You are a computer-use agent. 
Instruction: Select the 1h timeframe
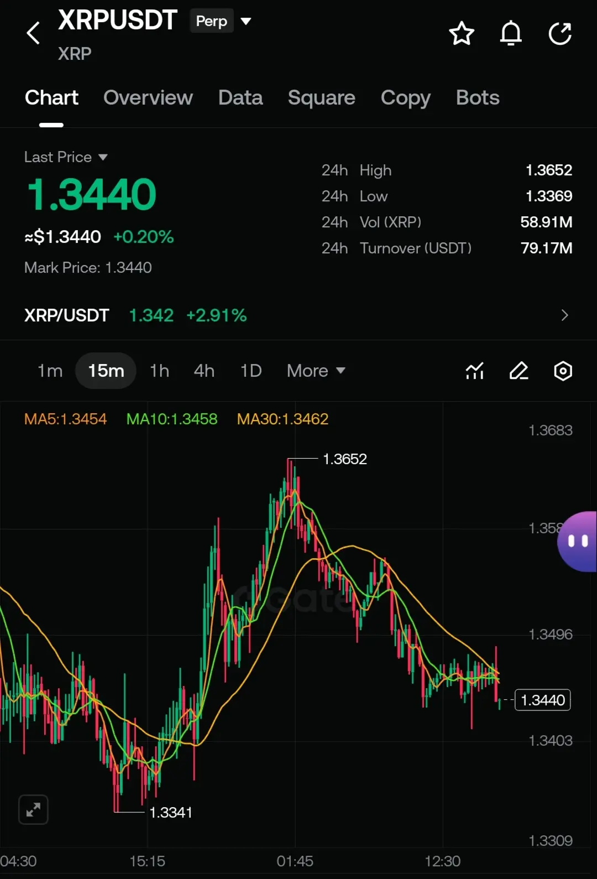tap(159, 371)
